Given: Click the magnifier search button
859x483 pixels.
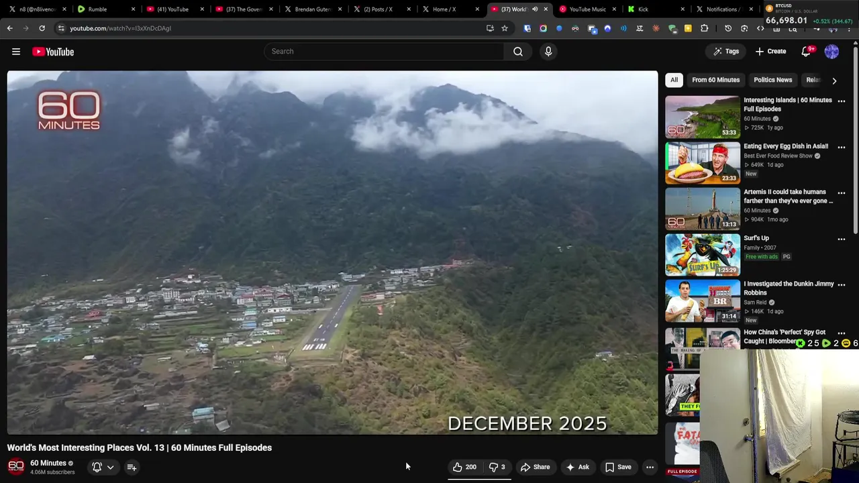Looking at the screenshot, I should point(518,52).
